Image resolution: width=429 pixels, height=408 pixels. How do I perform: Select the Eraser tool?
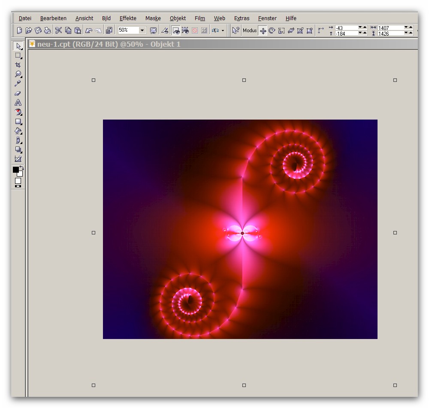pyautogui.click(x=18, y=93)
